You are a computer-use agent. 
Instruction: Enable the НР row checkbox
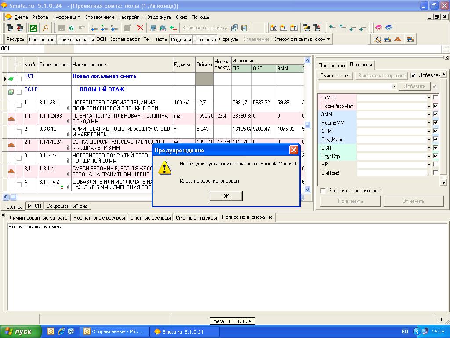pyautogui.click(x=435, y=165)
